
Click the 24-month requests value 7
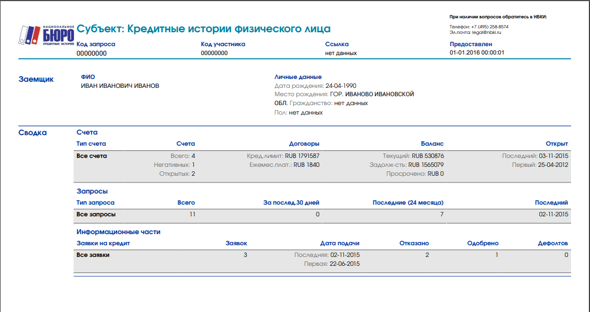442,214
